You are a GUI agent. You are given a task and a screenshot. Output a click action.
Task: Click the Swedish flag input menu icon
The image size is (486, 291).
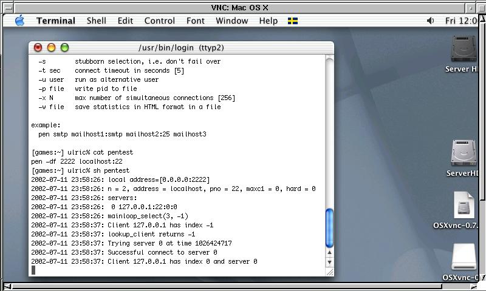(293, 21)
